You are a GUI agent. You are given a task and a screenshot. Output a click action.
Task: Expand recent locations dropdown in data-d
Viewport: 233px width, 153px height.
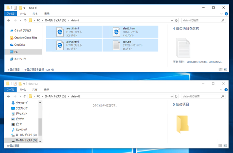tap(21, 21)
